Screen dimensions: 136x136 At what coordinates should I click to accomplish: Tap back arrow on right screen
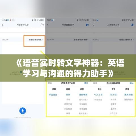point(93,25)
